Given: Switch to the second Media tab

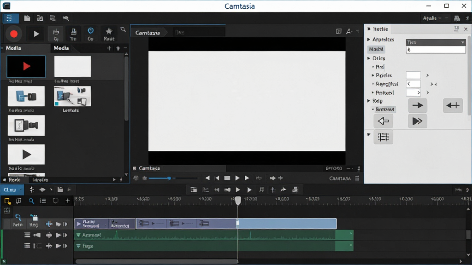Looking at the screenshot, I should pos(61,48).
